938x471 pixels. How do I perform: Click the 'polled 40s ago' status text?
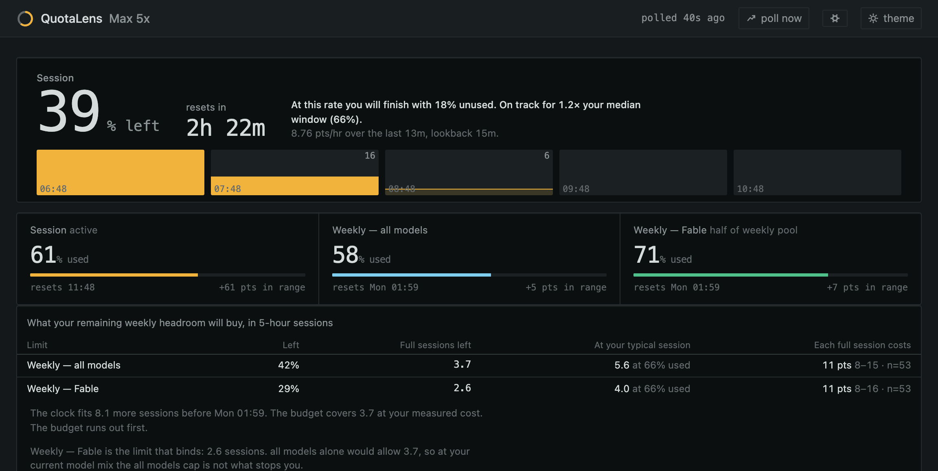pos(683,18)
